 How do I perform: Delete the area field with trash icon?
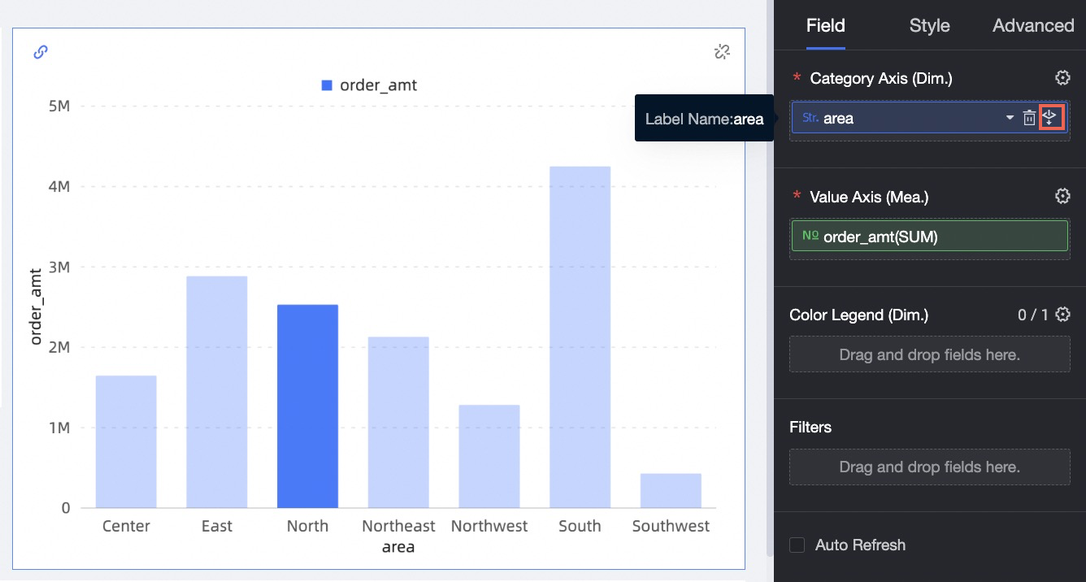point(1029,118)
